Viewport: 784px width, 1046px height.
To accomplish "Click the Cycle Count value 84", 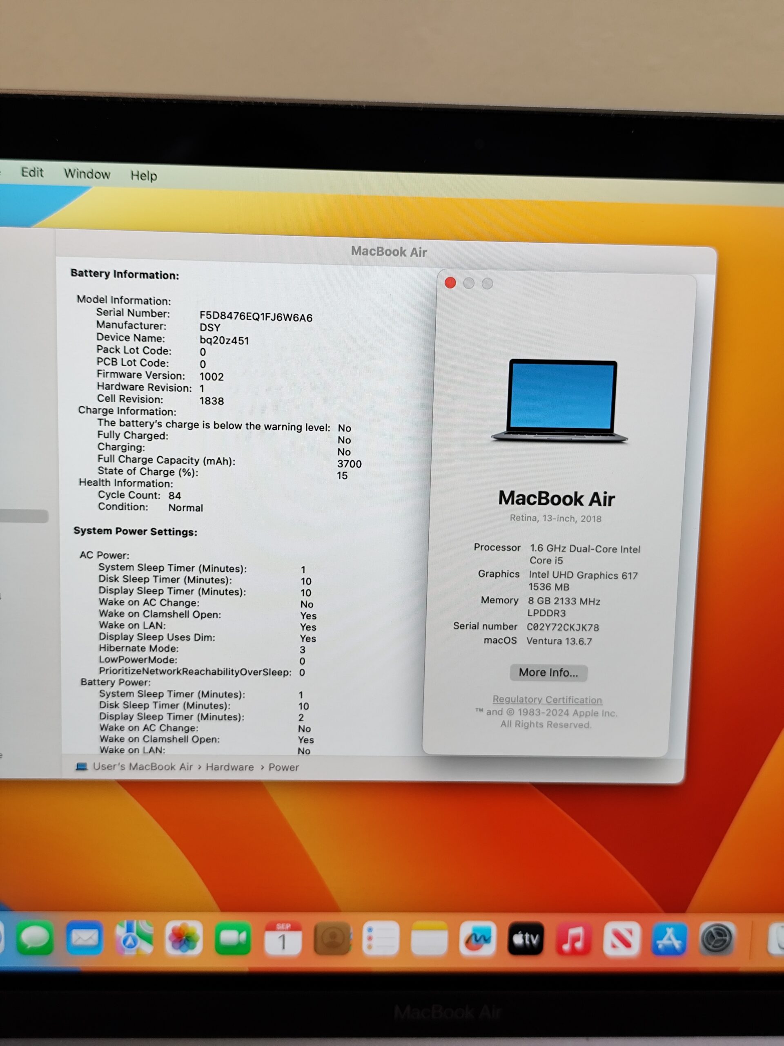I will [174, 496].
